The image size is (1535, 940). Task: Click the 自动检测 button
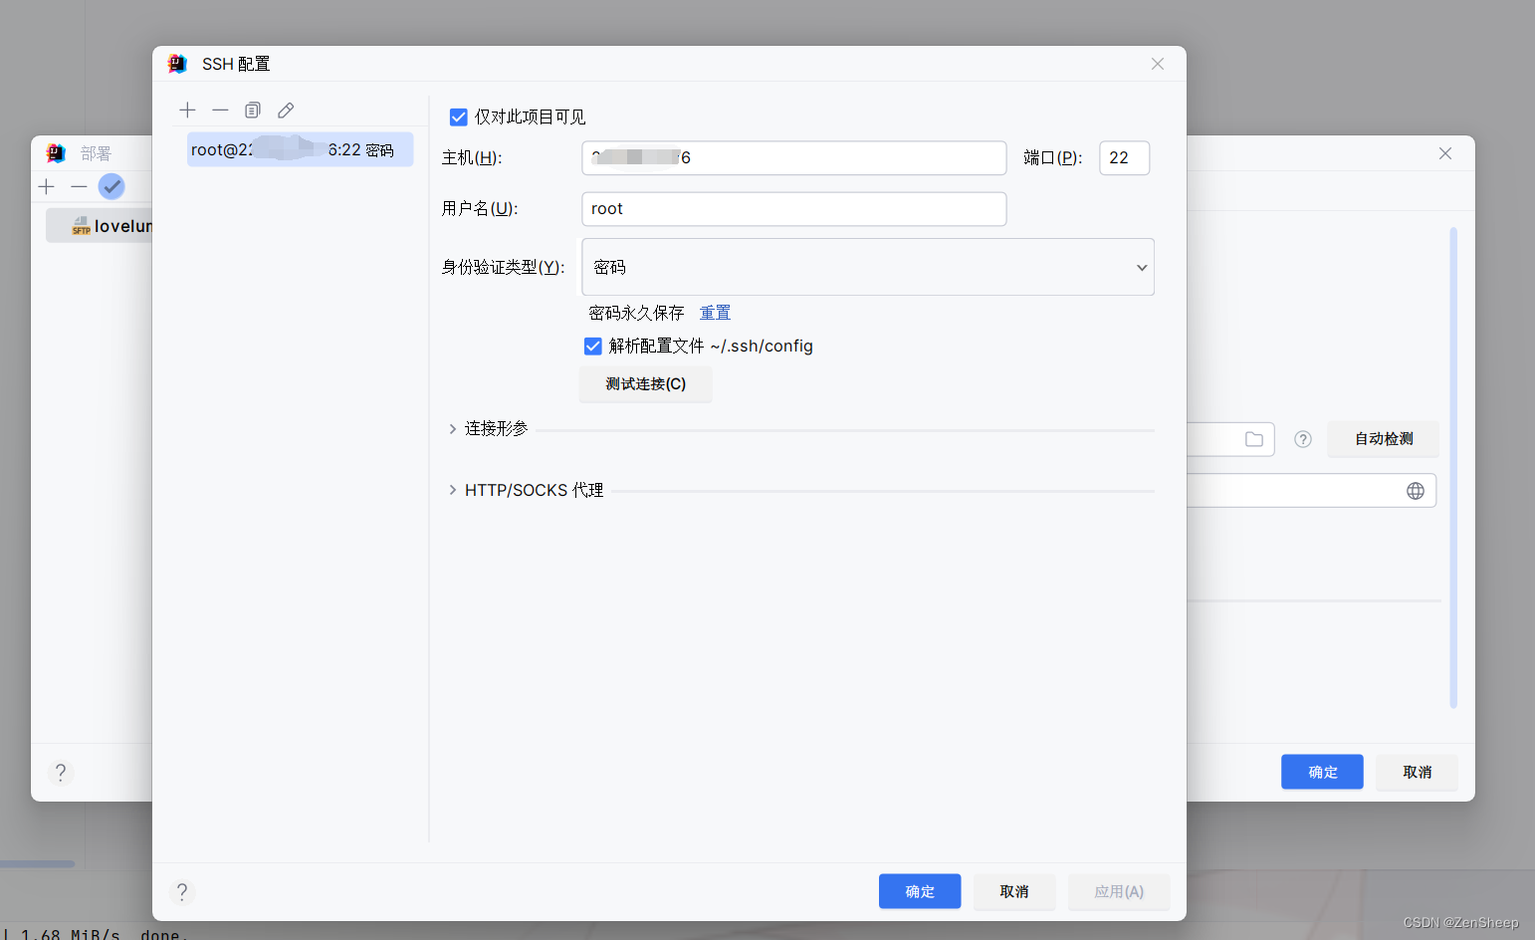tap(1384, 439)
